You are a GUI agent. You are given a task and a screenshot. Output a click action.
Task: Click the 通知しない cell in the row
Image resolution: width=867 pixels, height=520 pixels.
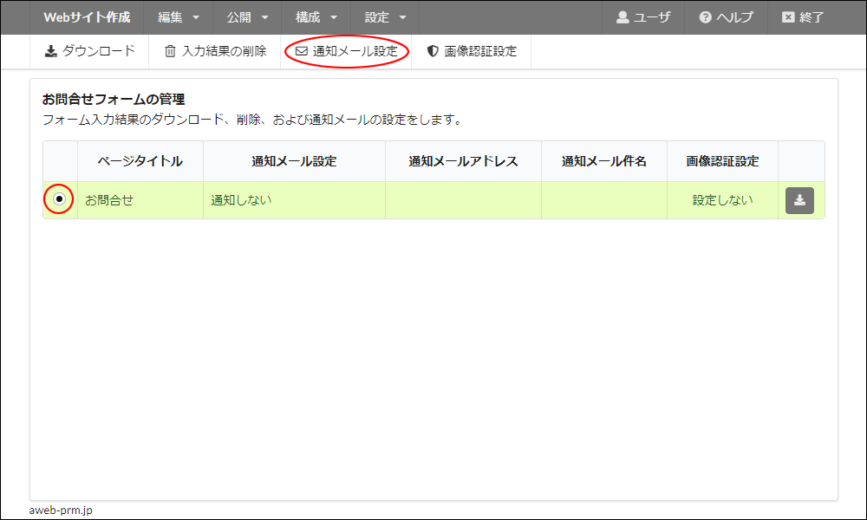click(241, 200)
